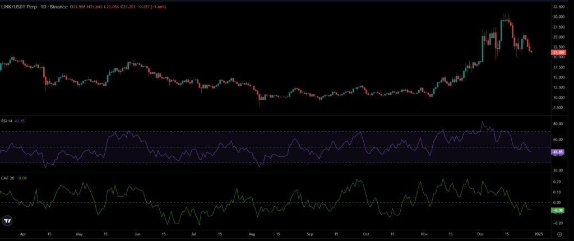Click the 32.500 price axis label
Screen dimensions: 574x241
559,7
